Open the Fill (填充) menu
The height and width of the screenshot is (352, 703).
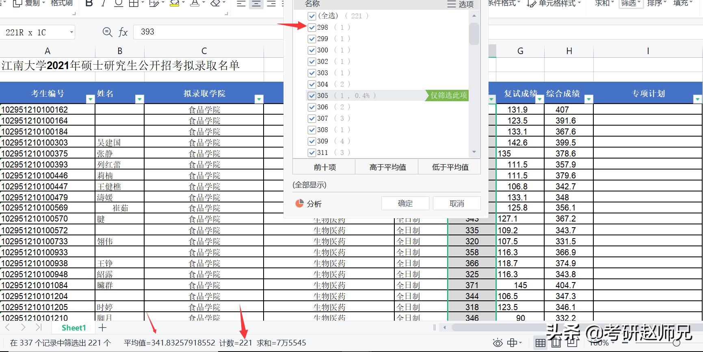tap(683, 3)
